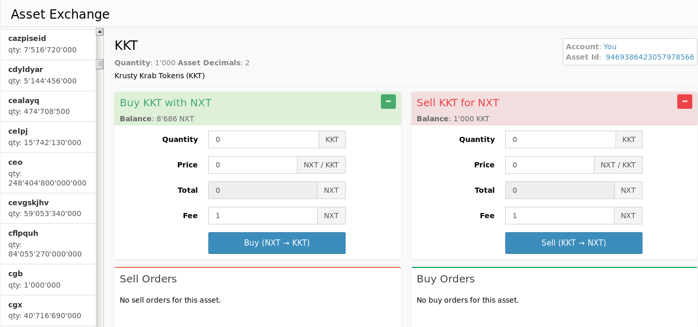The height and width of the screenshot is (327, 698).
Task: Collapse the Buy KKT with NXT panel
Action: pyautogui.click(x=388, y=102)
